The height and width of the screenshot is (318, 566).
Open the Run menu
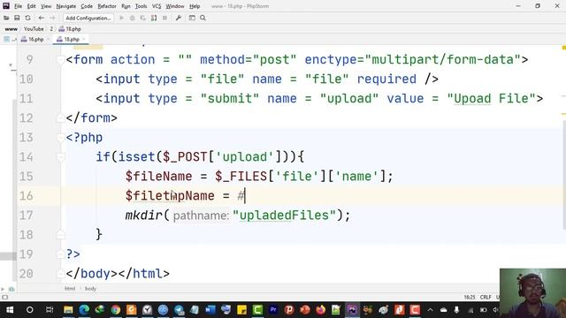pyautogui.click(x=126, y=6)
